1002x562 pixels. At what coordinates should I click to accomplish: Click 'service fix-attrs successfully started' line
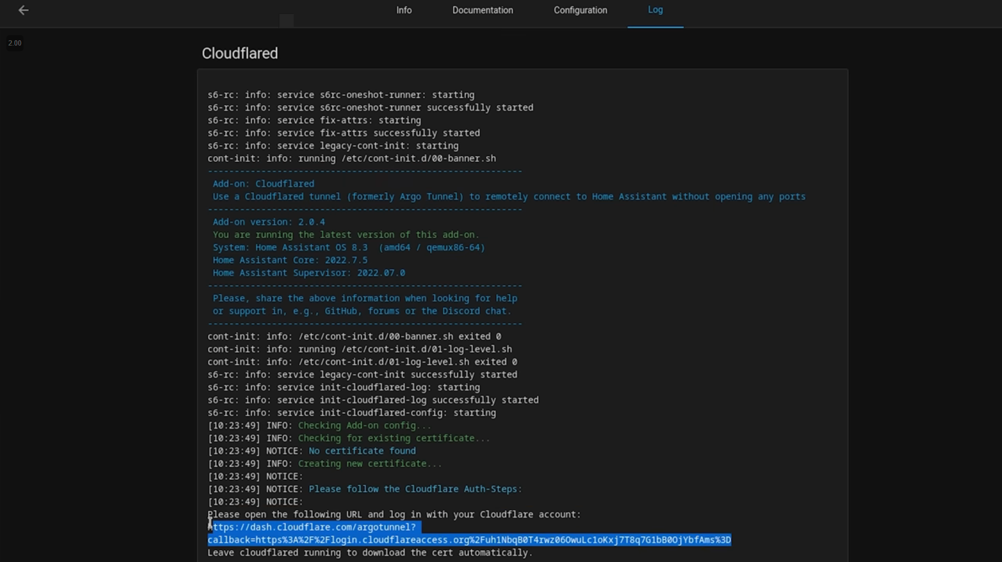coord(343,133)
